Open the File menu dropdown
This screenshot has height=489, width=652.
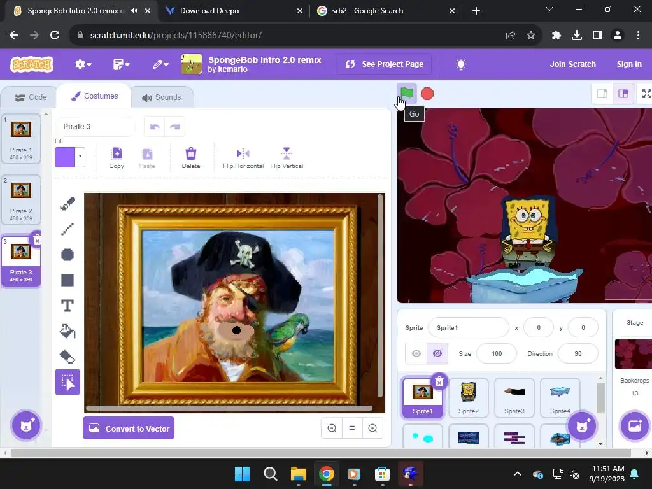122,64
